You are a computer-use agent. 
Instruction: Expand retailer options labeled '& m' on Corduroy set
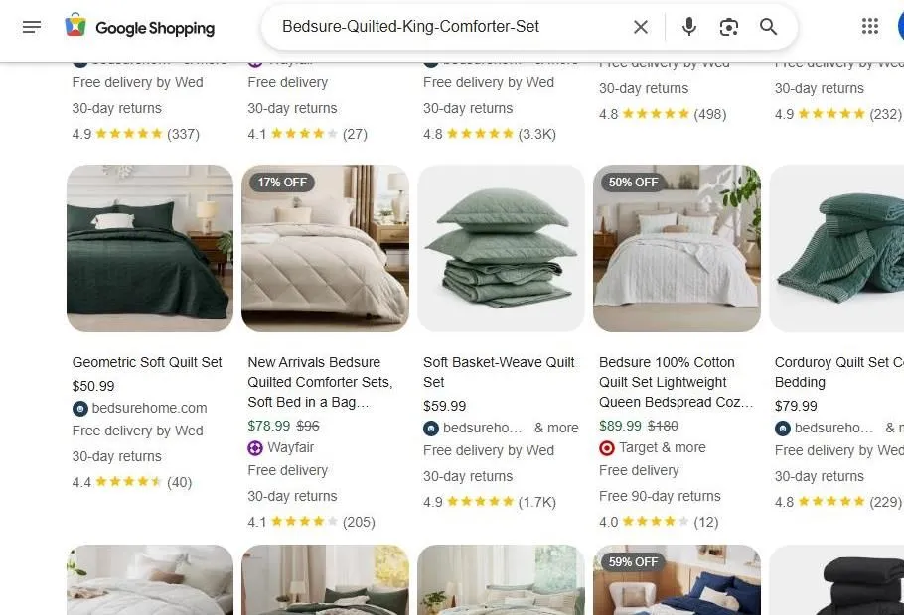tap(893, 428)
